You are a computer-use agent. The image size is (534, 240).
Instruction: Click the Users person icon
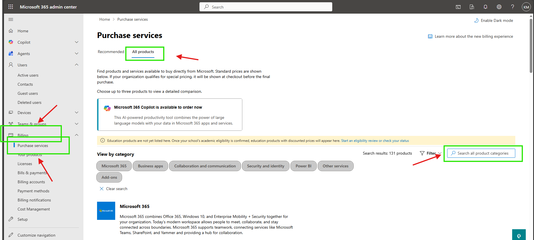[11, 65]
